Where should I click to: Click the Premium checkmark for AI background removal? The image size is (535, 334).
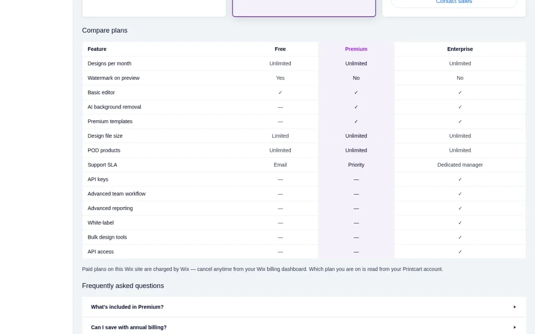point(356,107)
